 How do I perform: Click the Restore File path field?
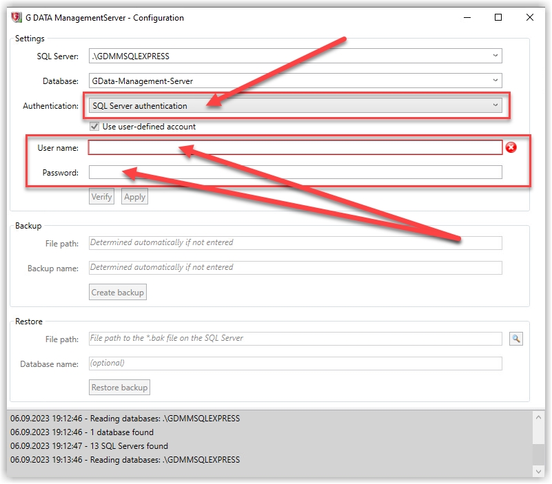[x=296, y=338]
